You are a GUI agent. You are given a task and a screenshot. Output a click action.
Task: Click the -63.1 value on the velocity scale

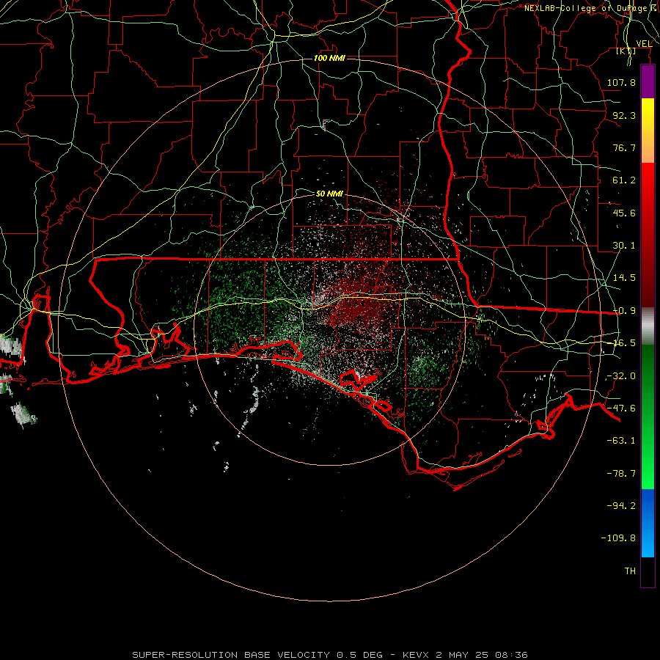[x=621, y=441]
